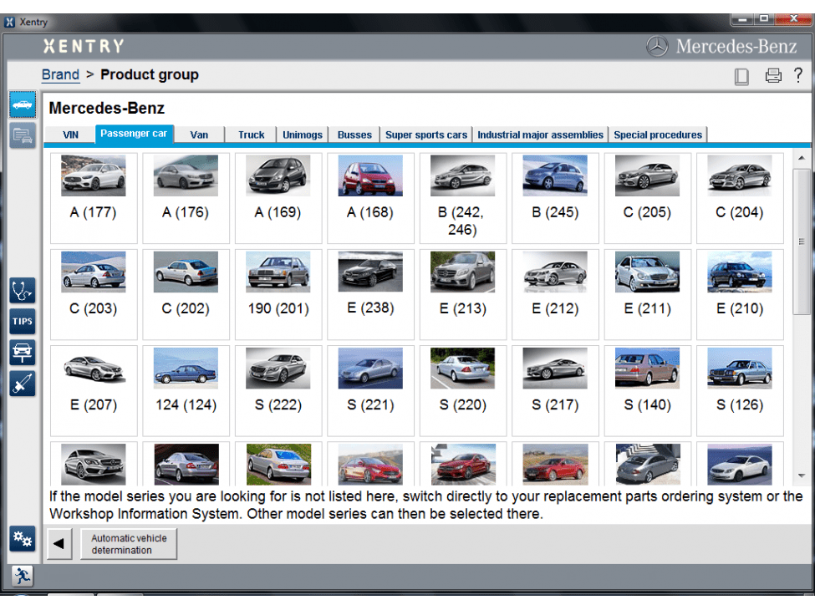815x610 pixels.
Task: Open the TIPS sidebar icon
Action: (x=22, y=321)
